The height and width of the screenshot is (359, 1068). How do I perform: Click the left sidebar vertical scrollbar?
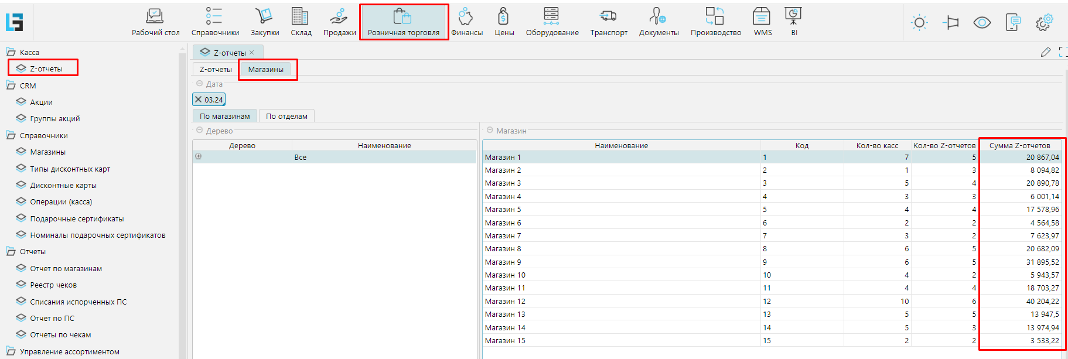click(182, 205)
